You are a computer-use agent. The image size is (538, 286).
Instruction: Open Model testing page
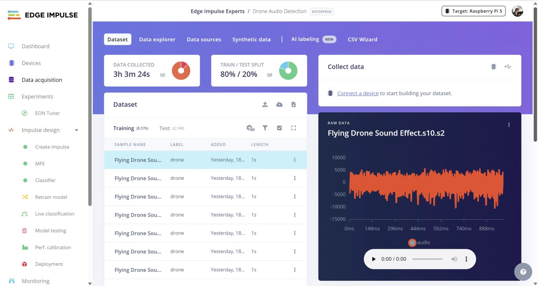click(x=50, y=231)
